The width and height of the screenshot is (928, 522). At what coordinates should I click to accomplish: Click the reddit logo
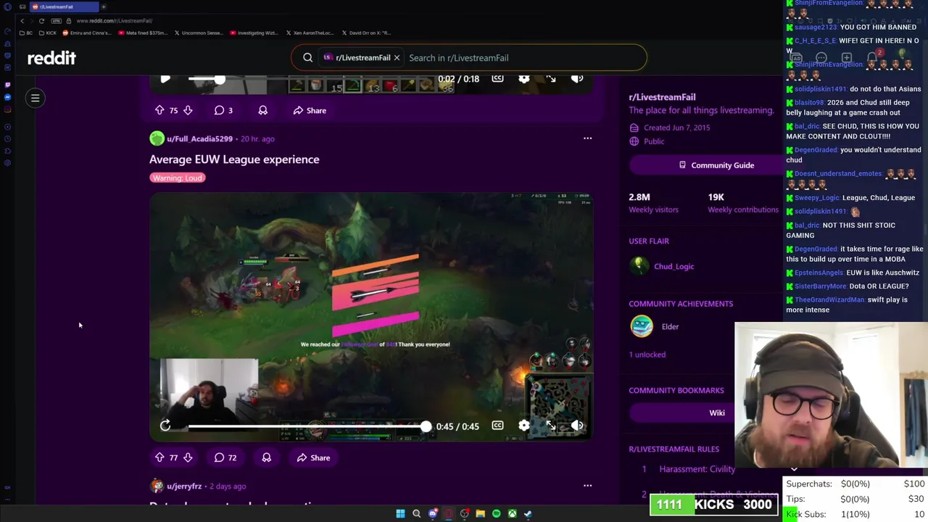click(x=51, y=58)
